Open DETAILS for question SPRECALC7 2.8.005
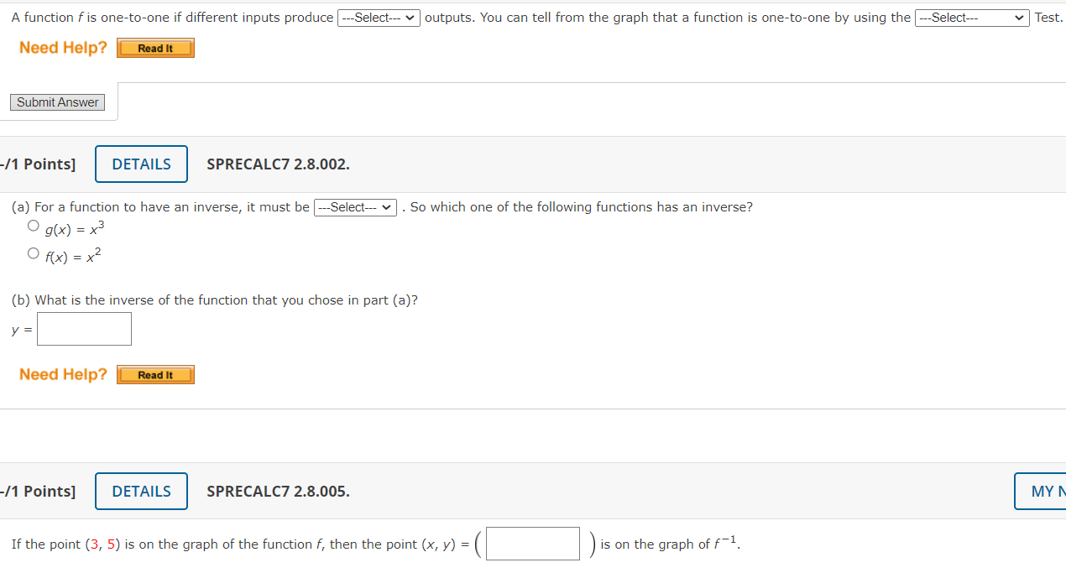The height and width of the screenshot is (573, 1066). pyautogui.click(x=141, y=492)
